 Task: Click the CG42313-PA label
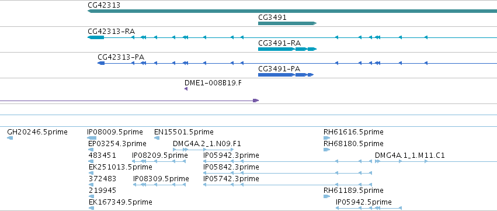[x=121, y=57]
